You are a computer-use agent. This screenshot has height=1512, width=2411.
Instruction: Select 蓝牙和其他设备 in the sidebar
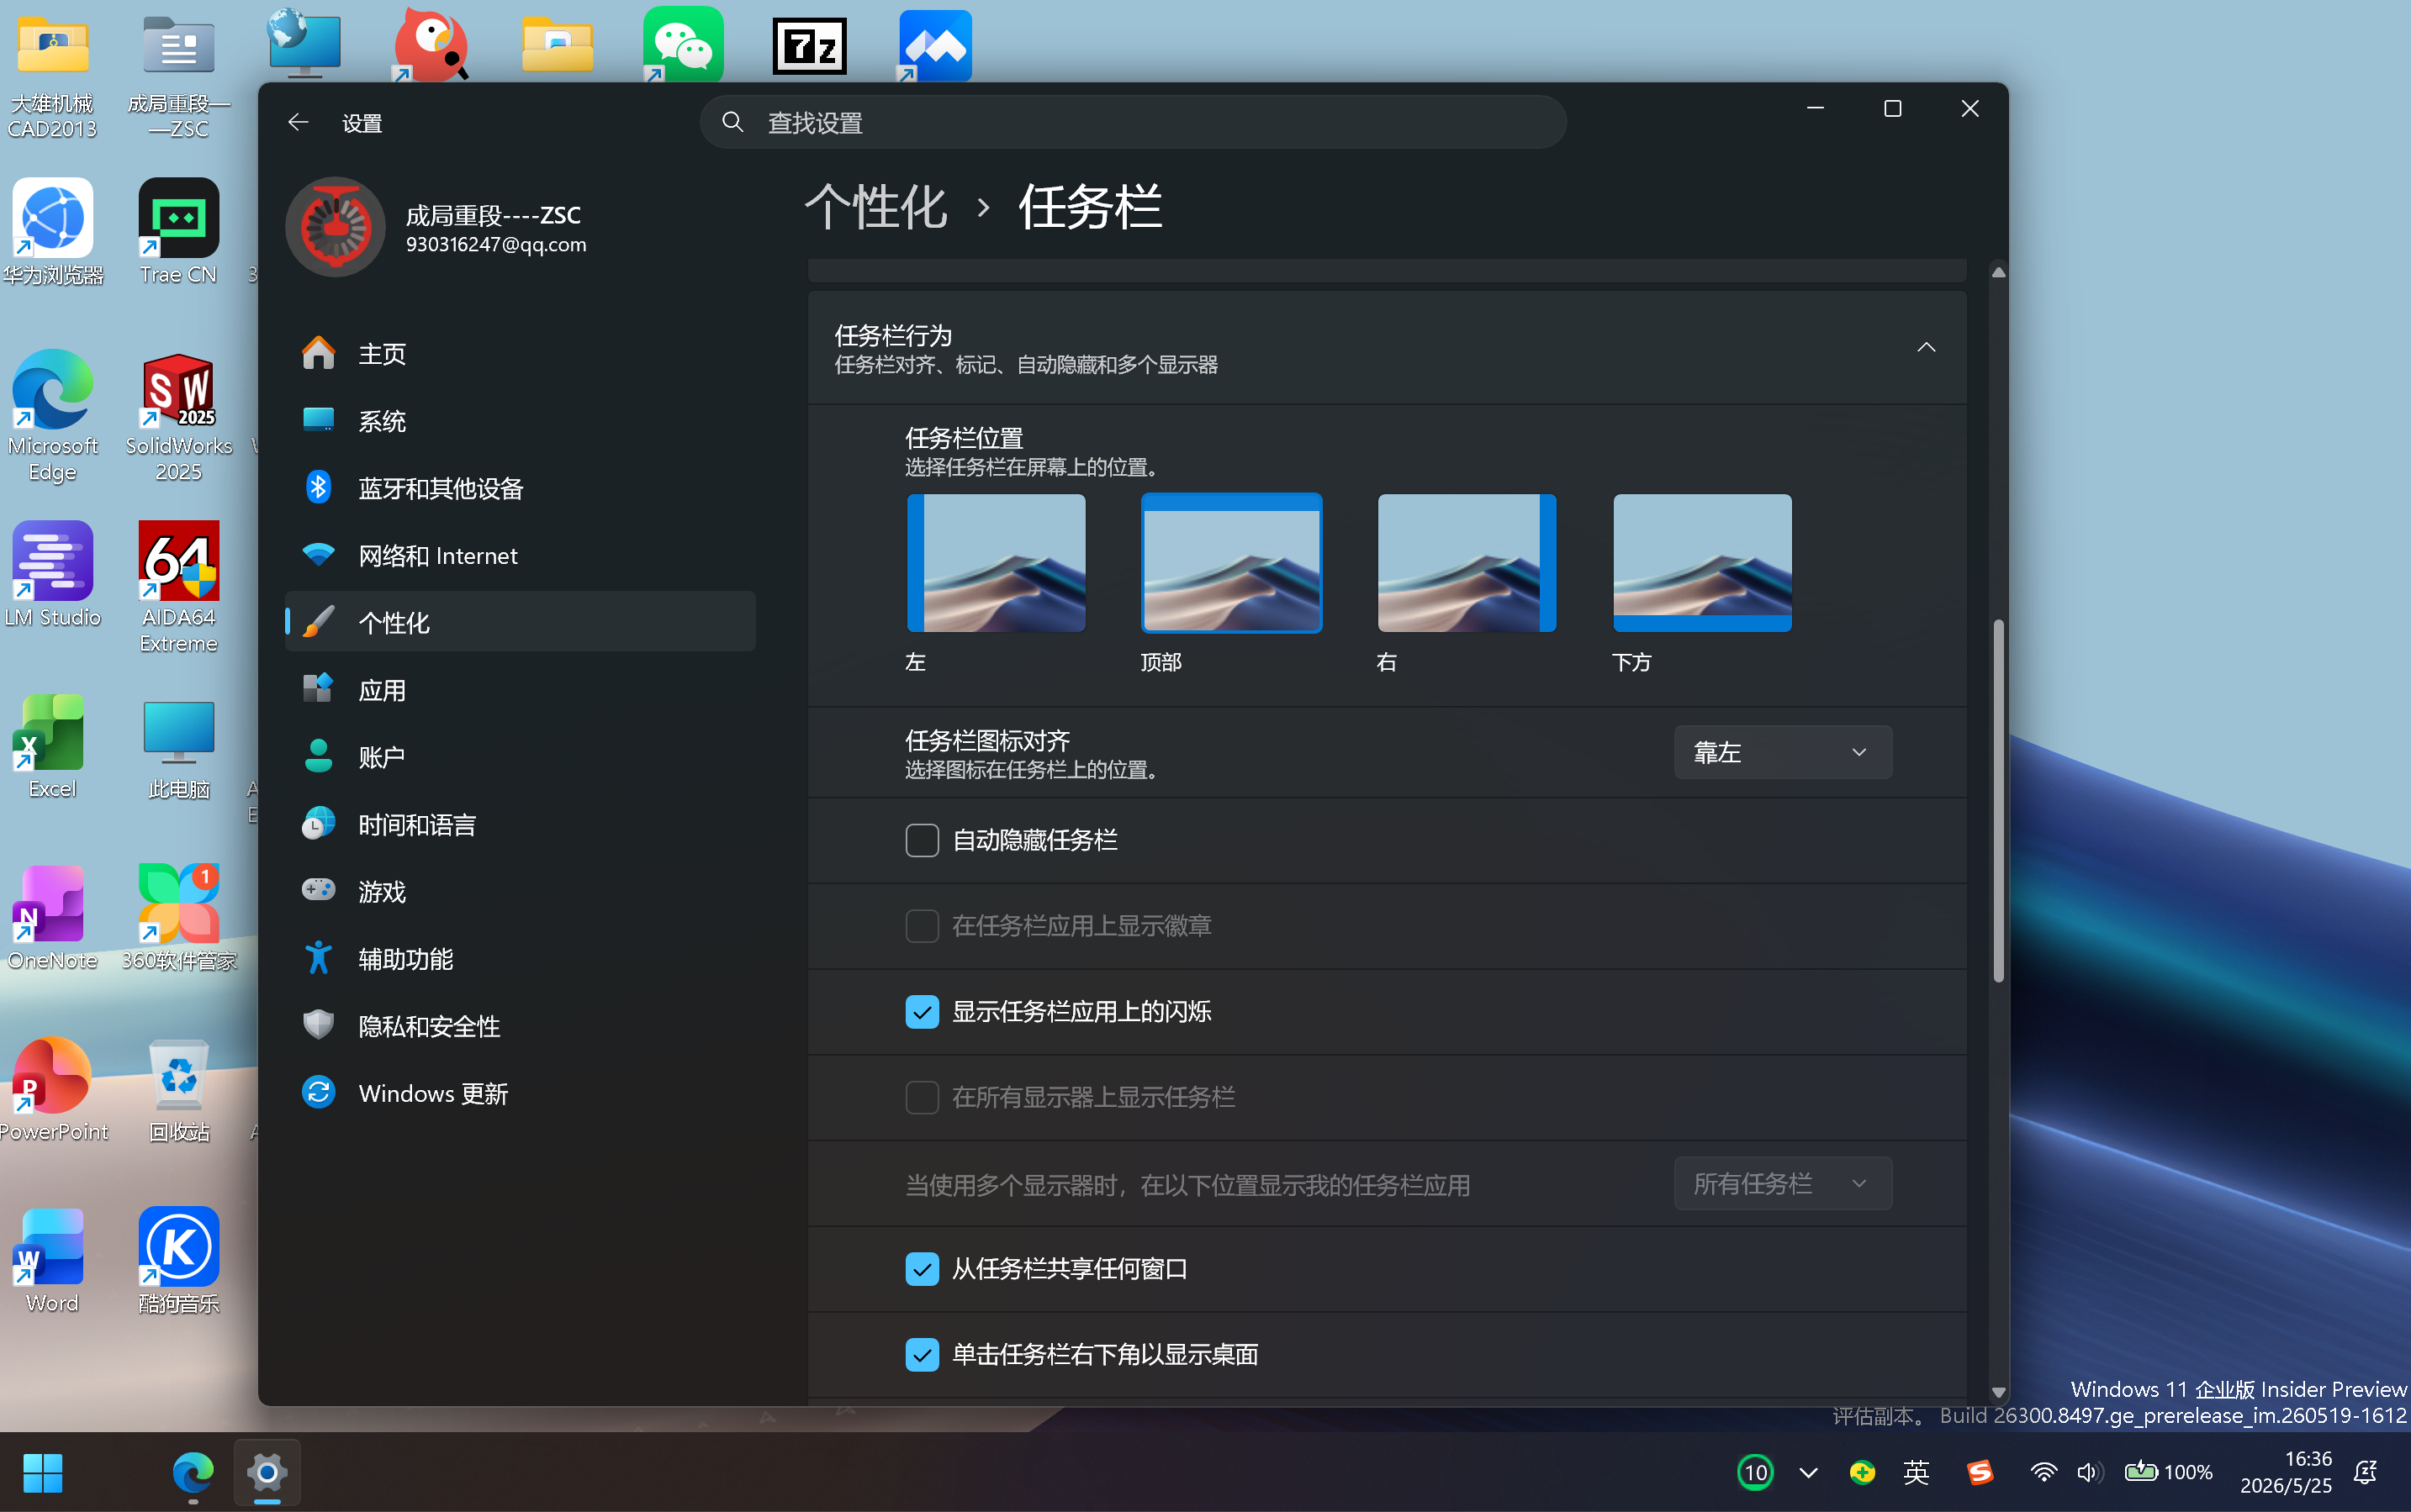pyautogui.click(x=521, y=488)
